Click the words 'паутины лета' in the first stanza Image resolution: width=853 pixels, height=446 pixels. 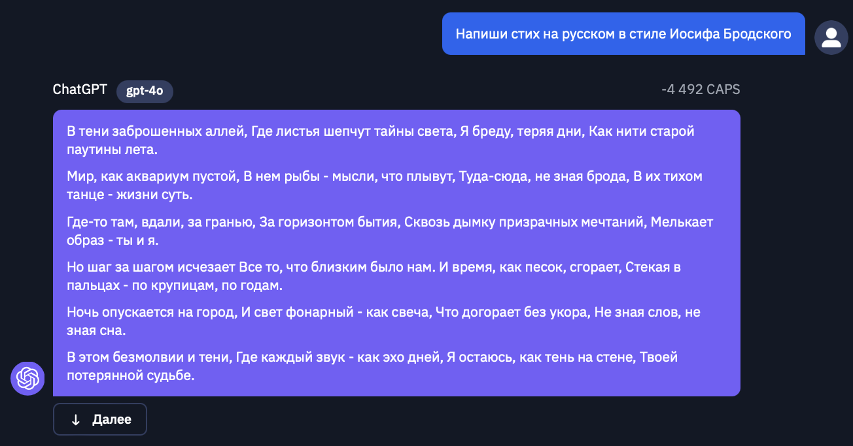pos(113,150)
